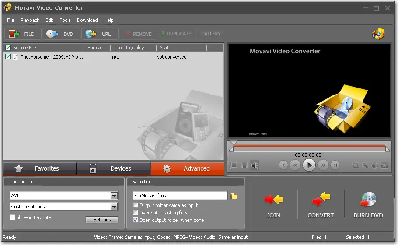Open the crop tool icon
The image size is (398, 245).
356,165
